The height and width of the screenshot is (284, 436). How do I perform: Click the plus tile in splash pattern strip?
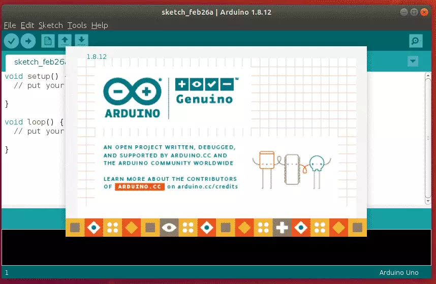tap(282, 228)
